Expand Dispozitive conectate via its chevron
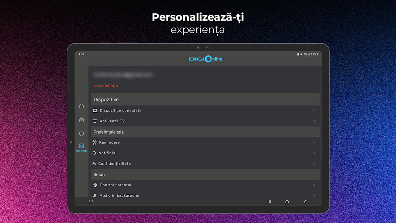Image resolution: width=396 pixels, height=223 pixels. [x=314, y=110]
